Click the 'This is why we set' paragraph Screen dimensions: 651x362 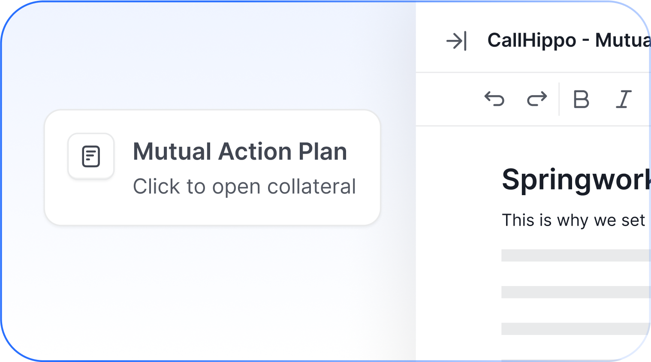[x=573, y=220]
